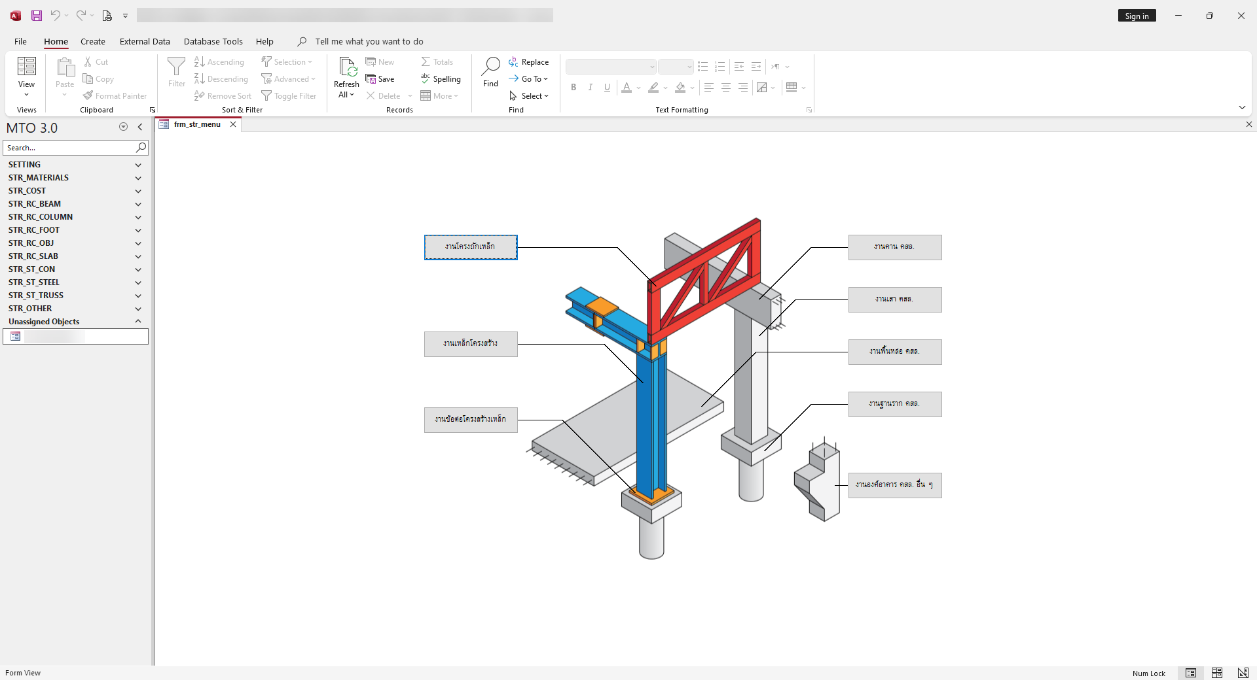This screenshot has height=680, width=1257.
Task: Click Align Left icon
Action: pyautogui.click(x=708, y=87)
